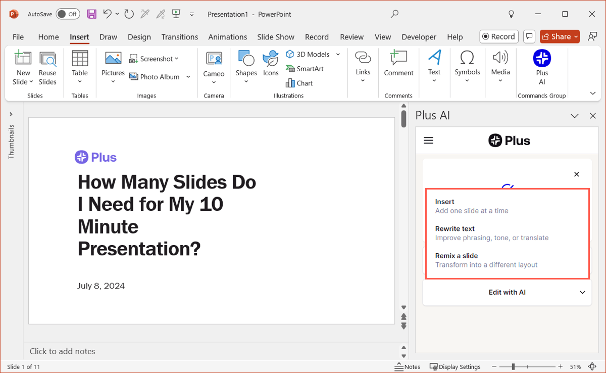This screenshot has width=606, height=373.
Task: Open the Links menu
Action: coord(363,67)
